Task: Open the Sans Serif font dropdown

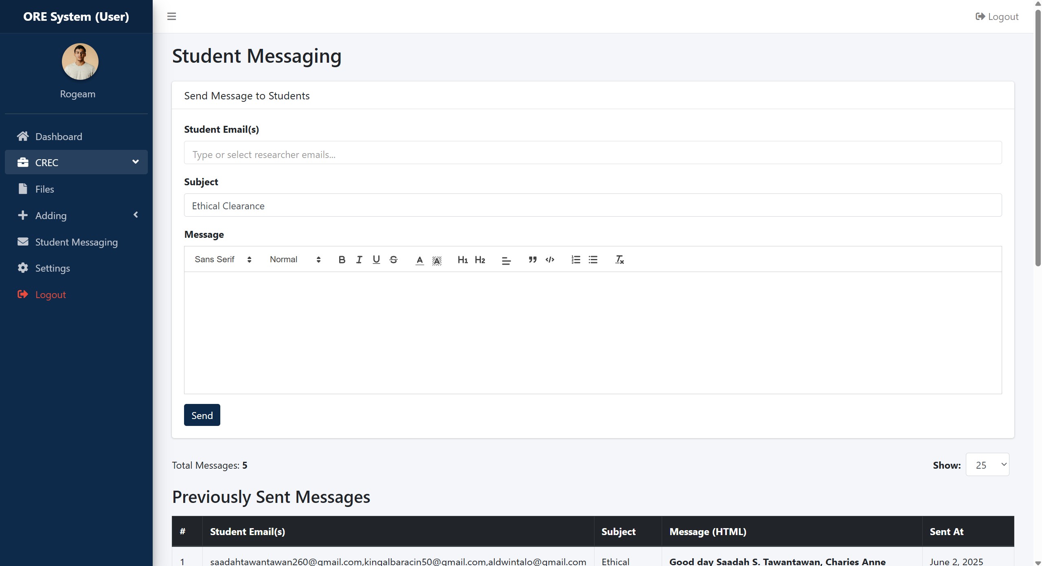Action: 223,260
